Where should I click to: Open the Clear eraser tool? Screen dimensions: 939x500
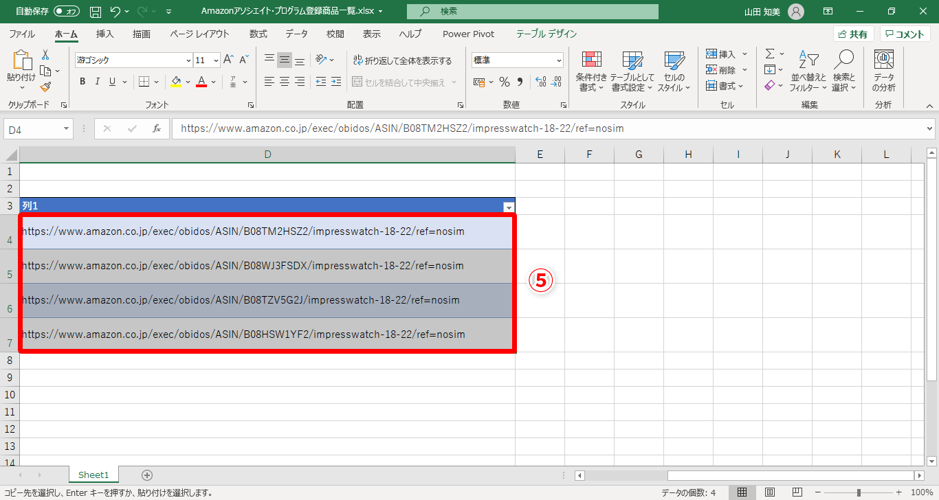pyautogui.click(x=770, y=85)
